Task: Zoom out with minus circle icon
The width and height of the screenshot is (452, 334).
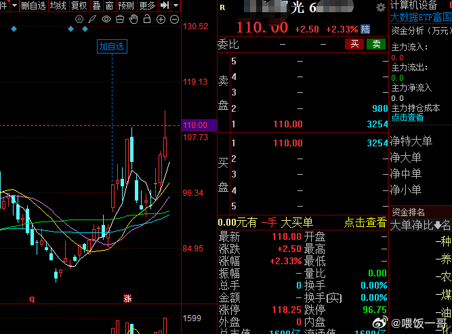Action: pos(174,19)
